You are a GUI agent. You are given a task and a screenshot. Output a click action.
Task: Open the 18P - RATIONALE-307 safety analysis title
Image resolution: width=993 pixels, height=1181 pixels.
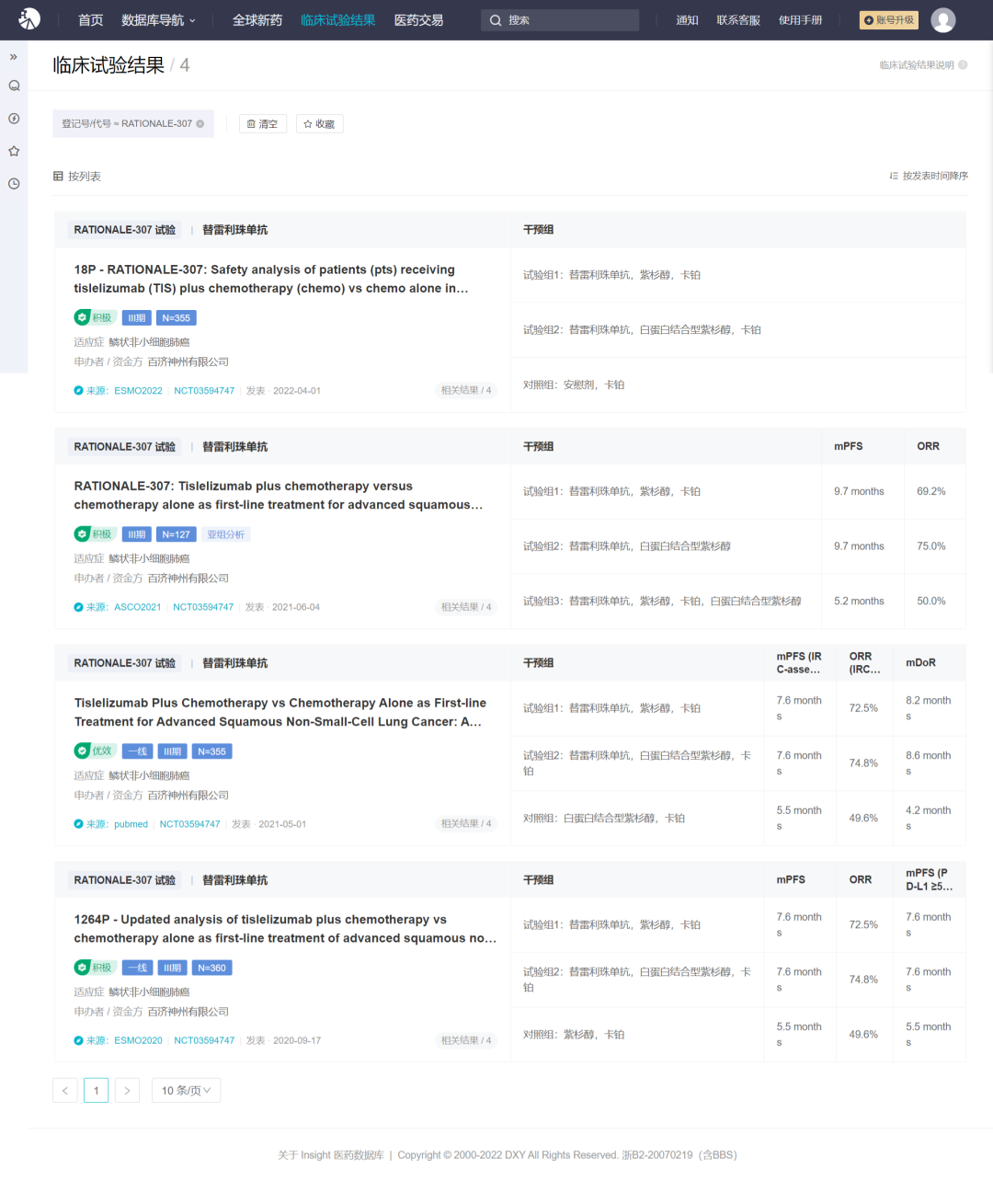[x=271, y=279]
